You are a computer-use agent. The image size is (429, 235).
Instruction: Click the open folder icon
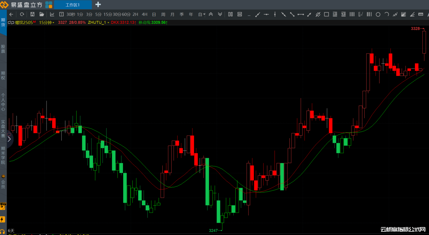tap(42, 14)
